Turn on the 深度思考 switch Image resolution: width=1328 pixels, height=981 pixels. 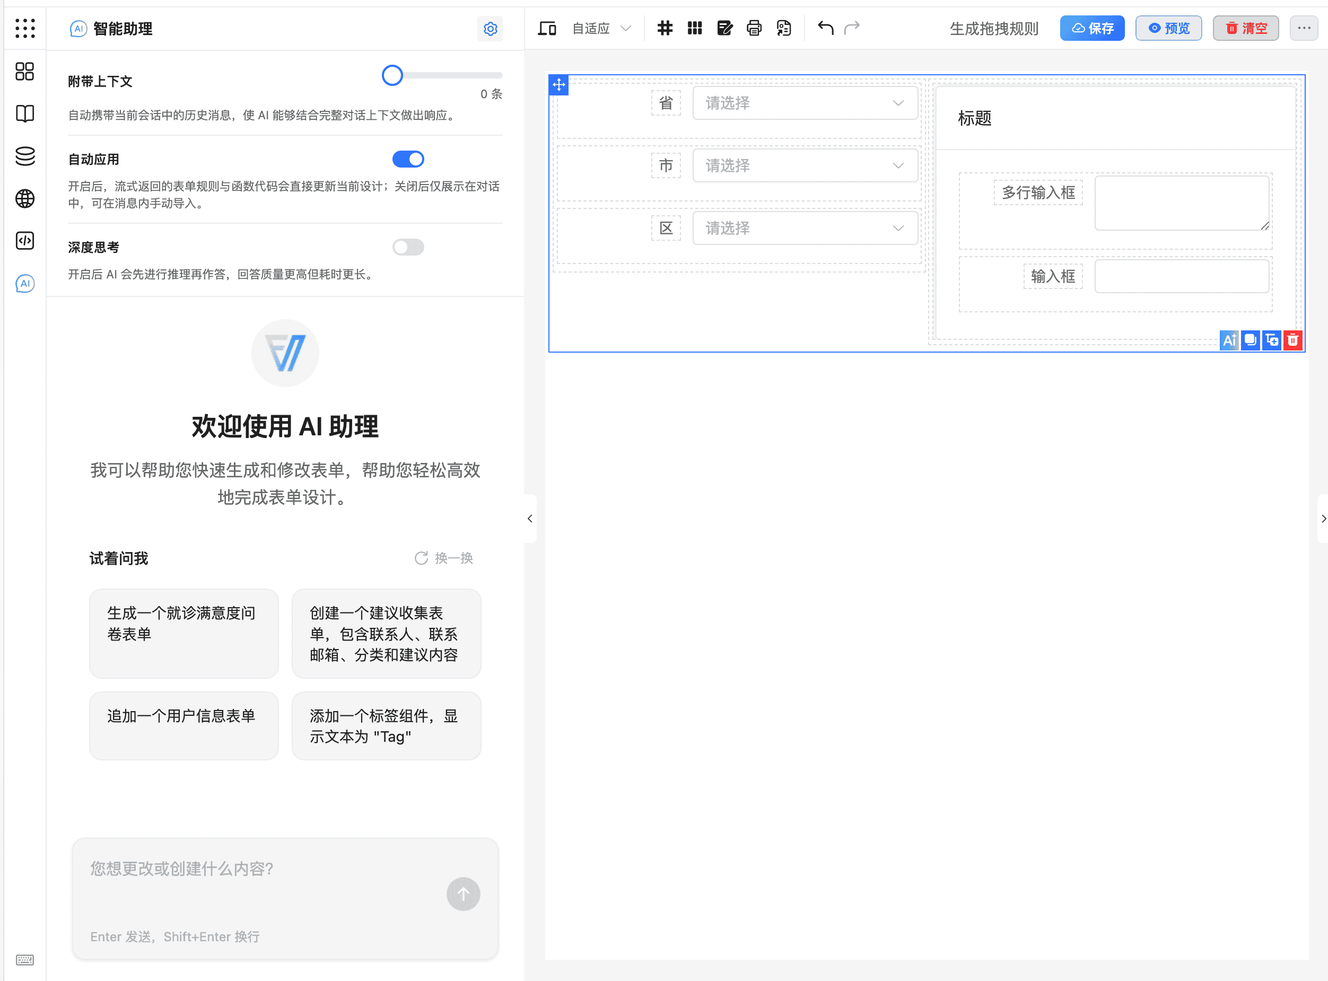click(408, 247)
